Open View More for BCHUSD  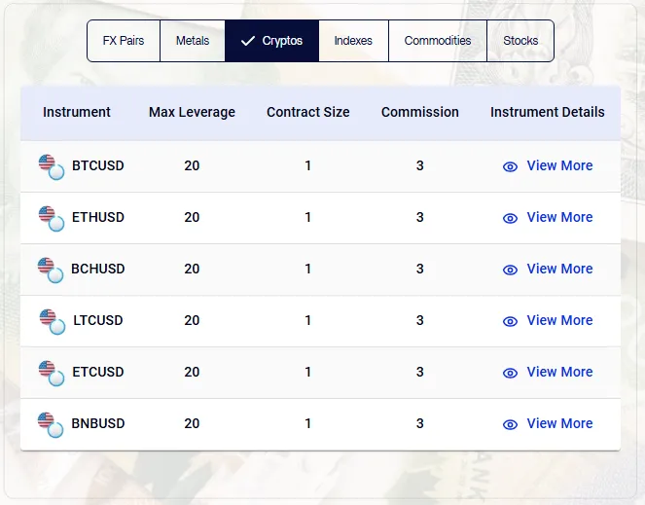click(x=559, y=269)
